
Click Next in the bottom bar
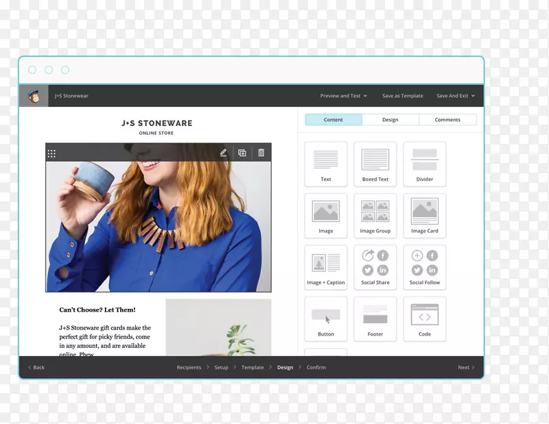(466, 367)
